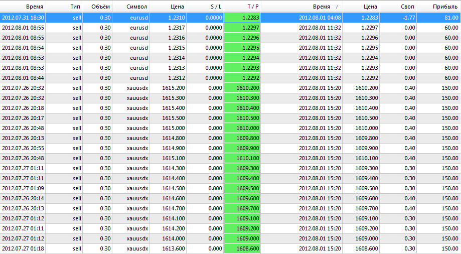Click the open price 1.2316
This screenshot has width=461, height=254.
(177, 38)
